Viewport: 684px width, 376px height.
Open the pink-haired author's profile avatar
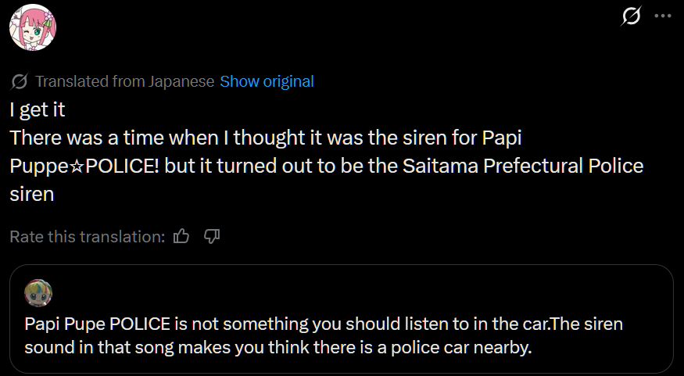(x=32, y=27)
